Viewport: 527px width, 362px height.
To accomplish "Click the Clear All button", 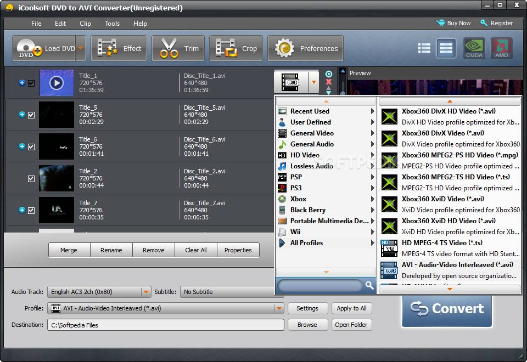I will (196, 250).
